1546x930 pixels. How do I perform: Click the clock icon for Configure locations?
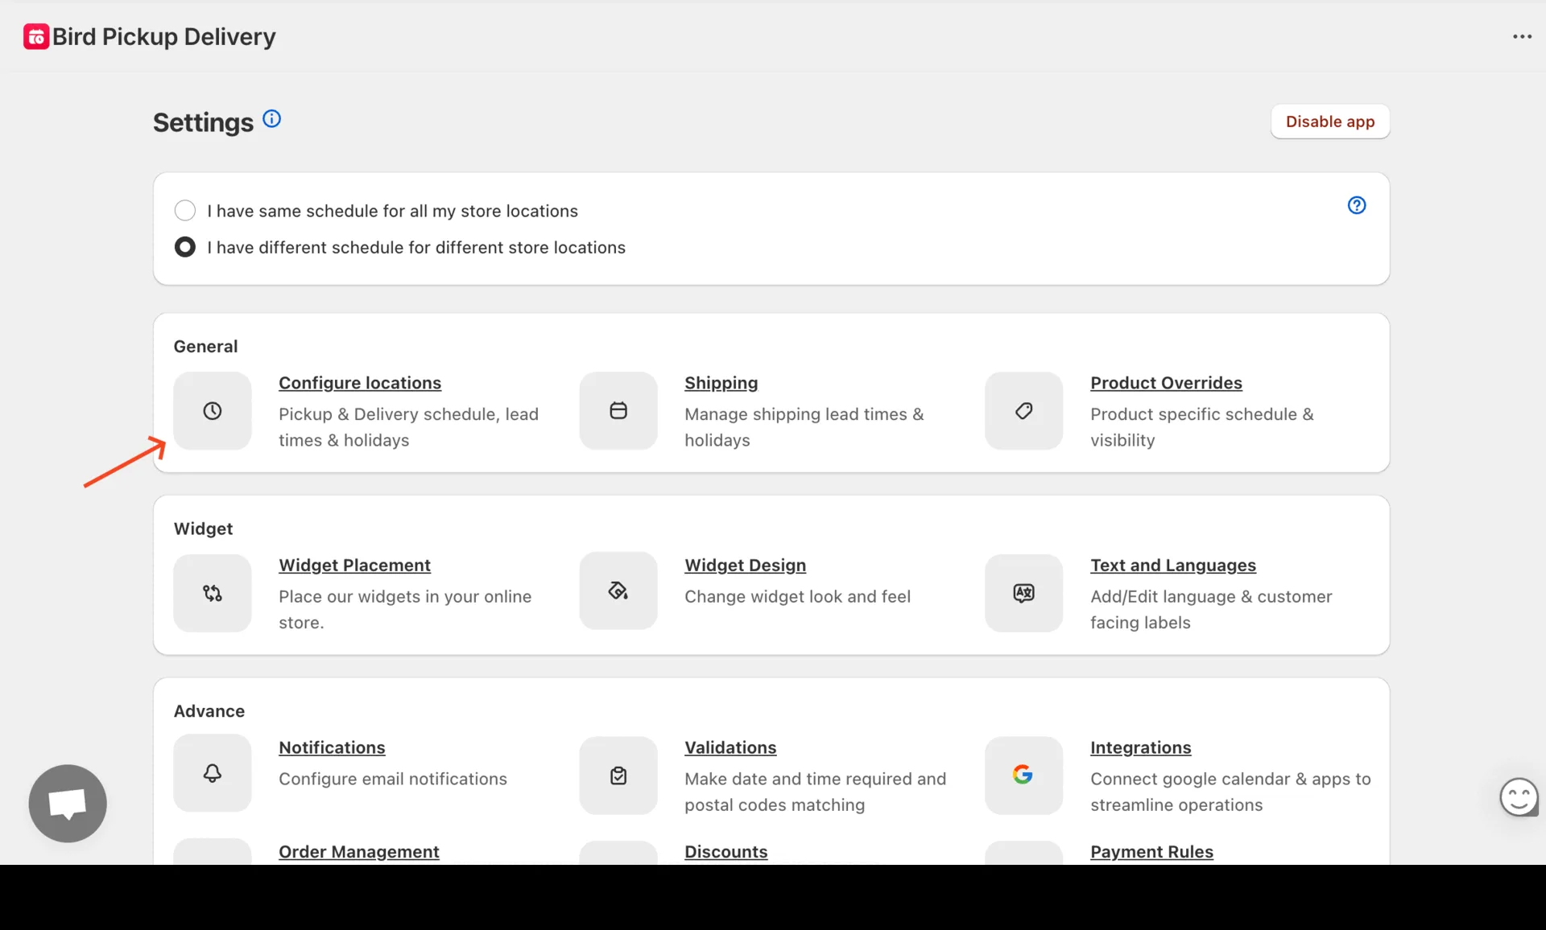pos(213,411)
